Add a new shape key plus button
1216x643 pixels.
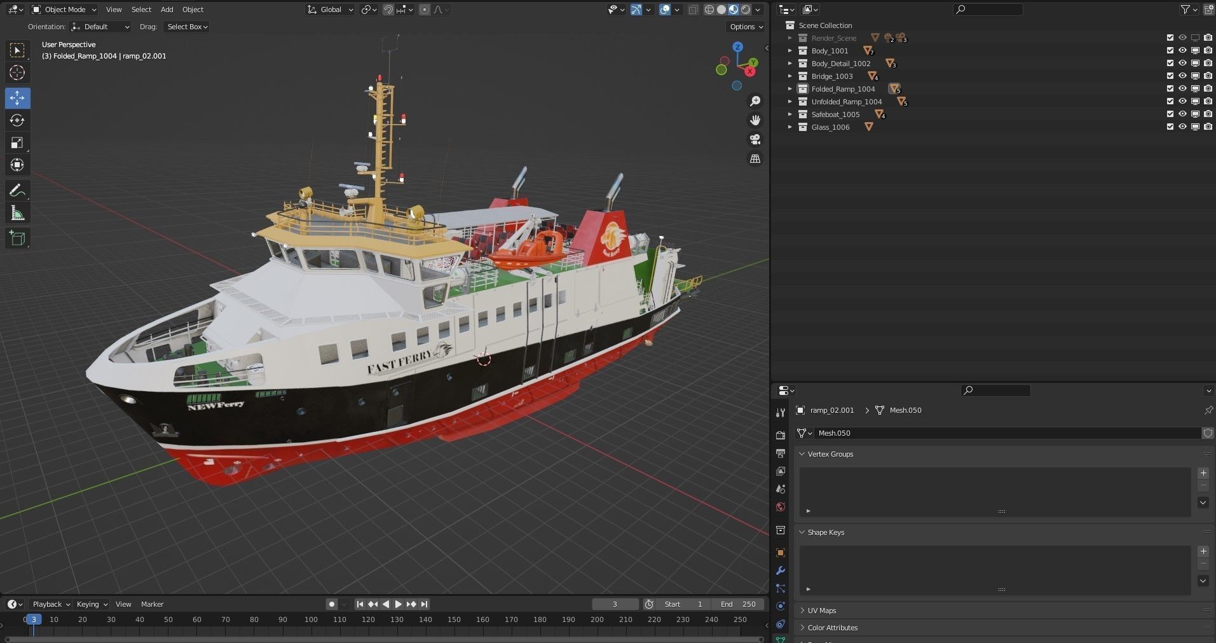[x=1203, y=551]
